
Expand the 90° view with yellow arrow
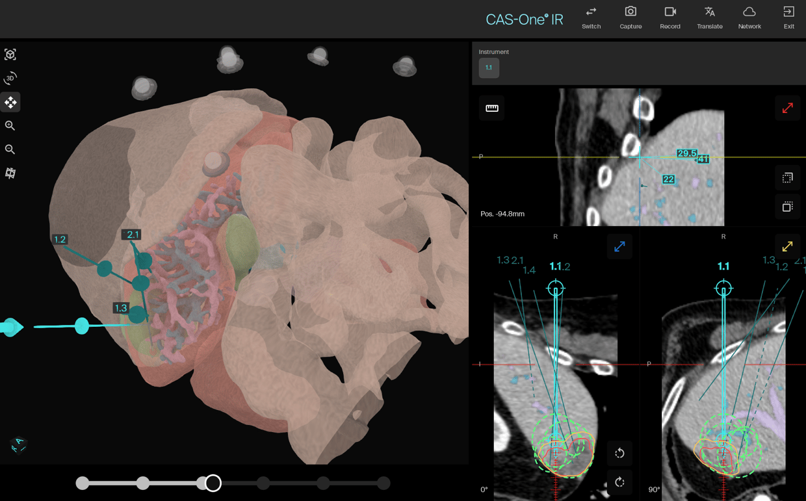pos(787,247)
